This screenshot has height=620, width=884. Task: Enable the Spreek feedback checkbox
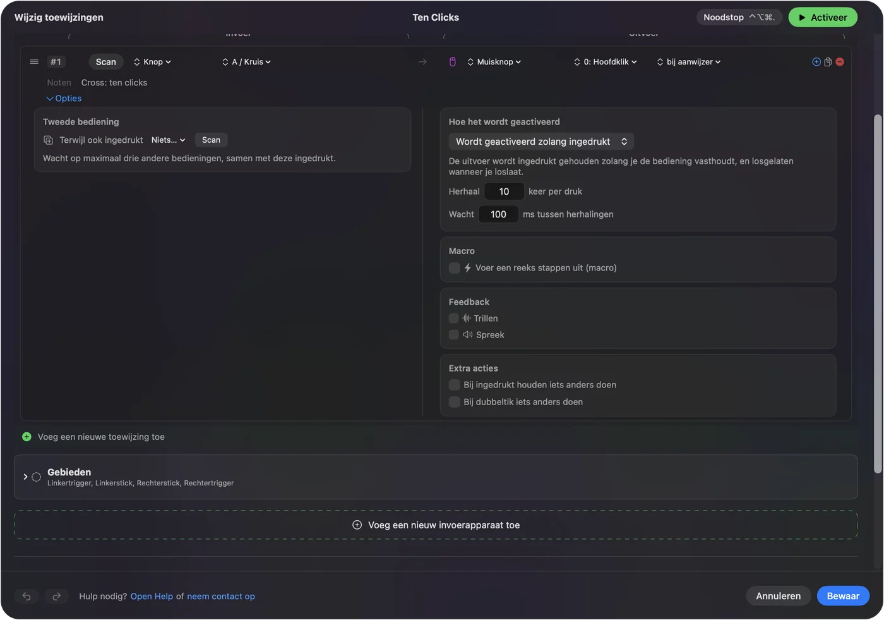pyautogui.click(x=453, y=335)
